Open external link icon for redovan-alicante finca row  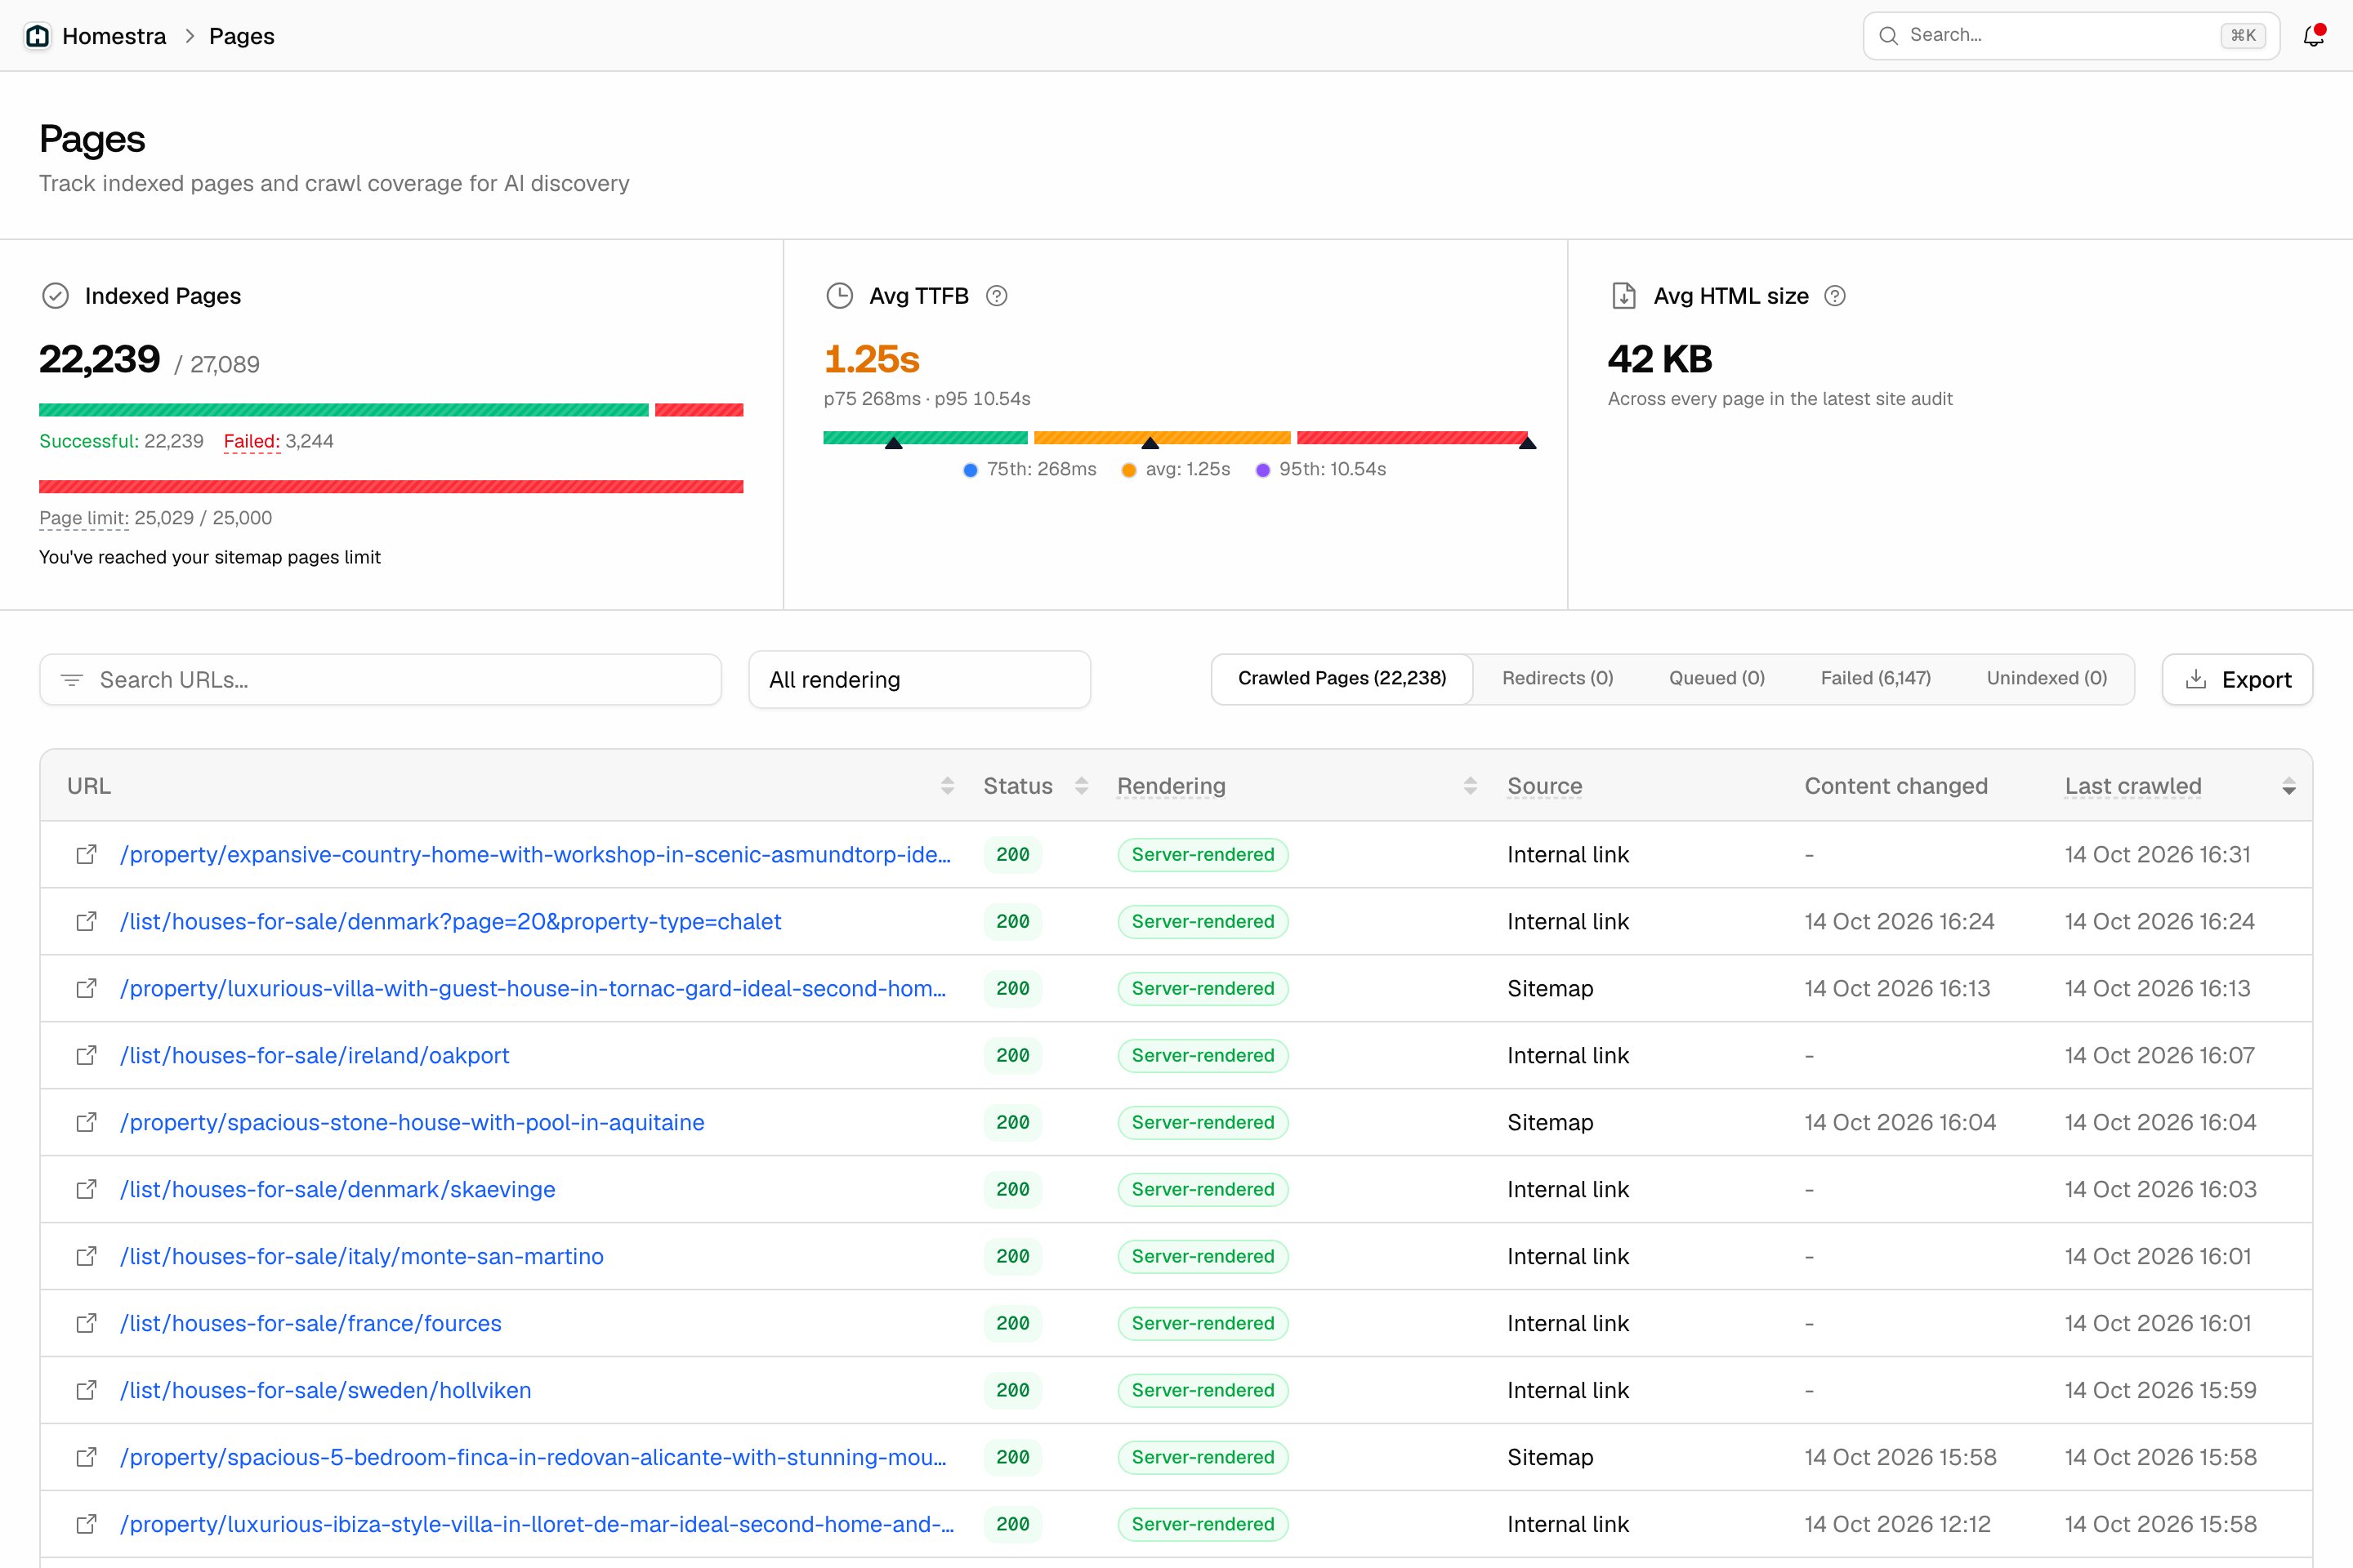click(87, 1458)
